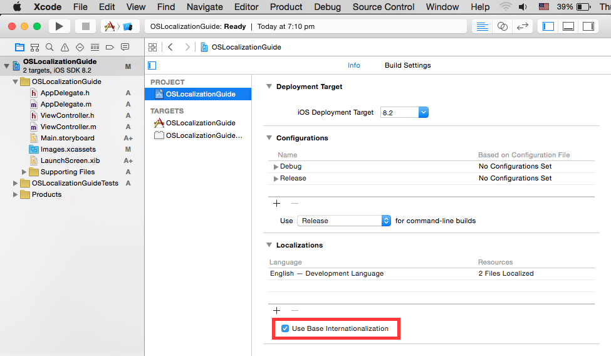Collapse the OSLocalizationGuide folder group
This screenshot has width=611, height=356.
coord(16,81)
